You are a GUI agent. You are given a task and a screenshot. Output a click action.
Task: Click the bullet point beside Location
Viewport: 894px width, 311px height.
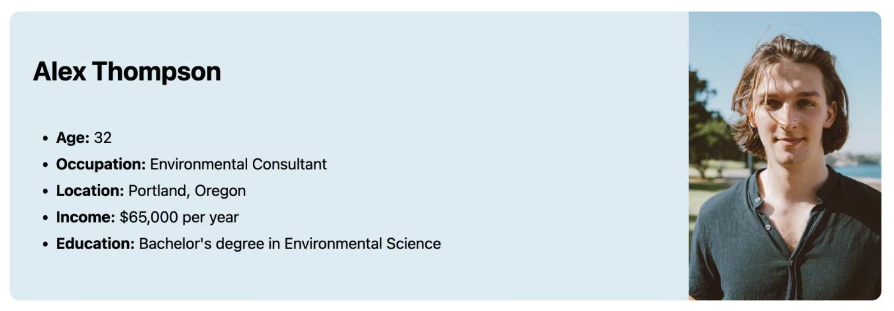coord(45,191)
